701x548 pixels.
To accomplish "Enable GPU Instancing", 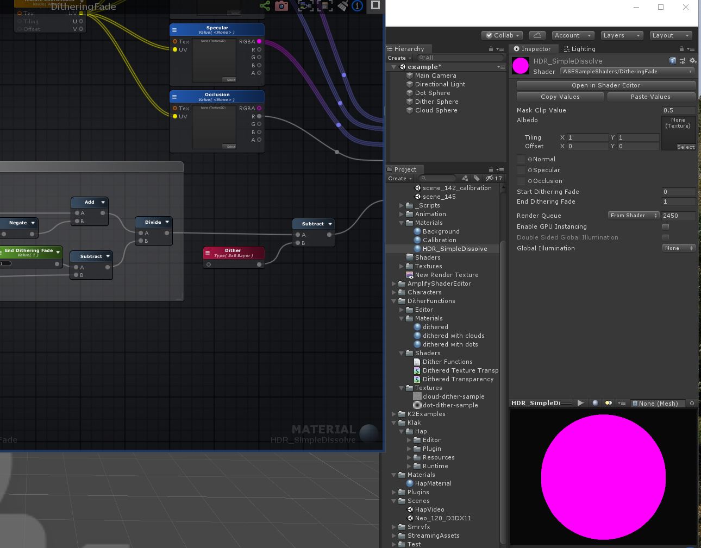I will coord(666,226).
